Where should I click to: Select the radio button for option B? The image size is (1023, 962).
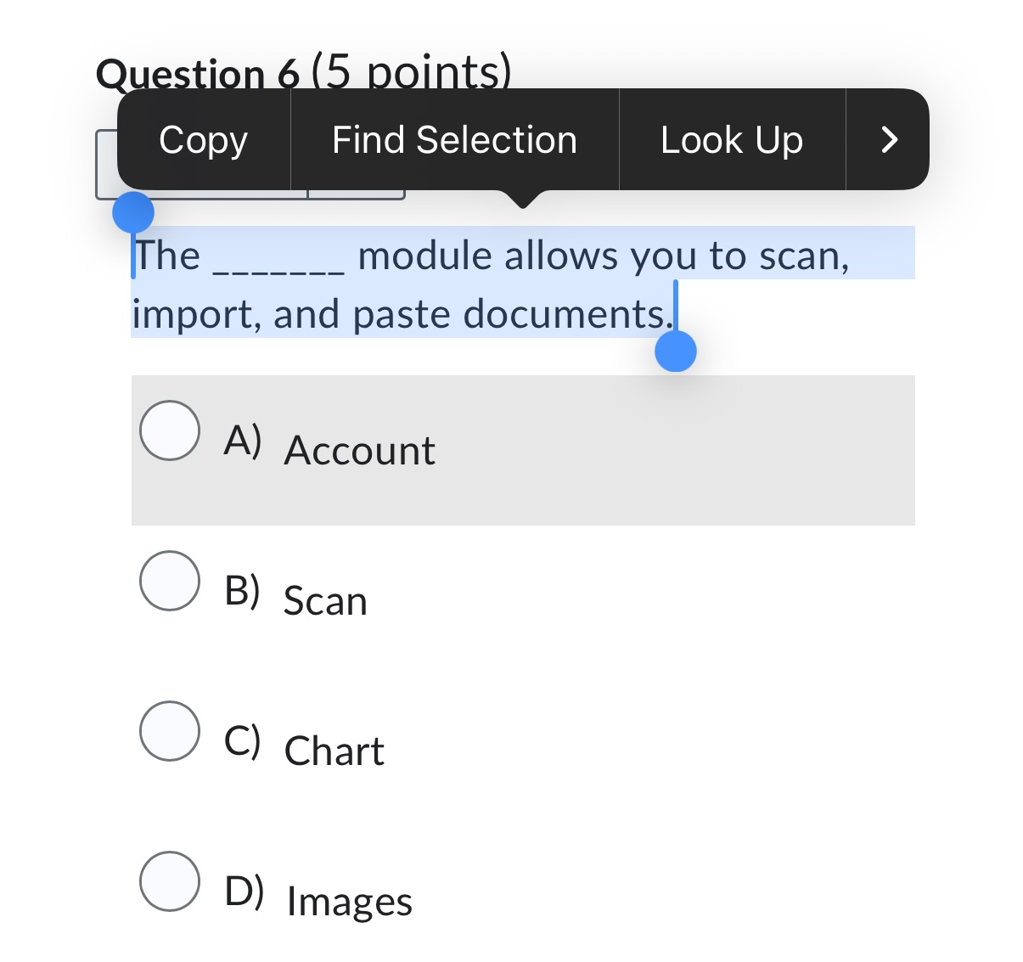coord(169,582)
